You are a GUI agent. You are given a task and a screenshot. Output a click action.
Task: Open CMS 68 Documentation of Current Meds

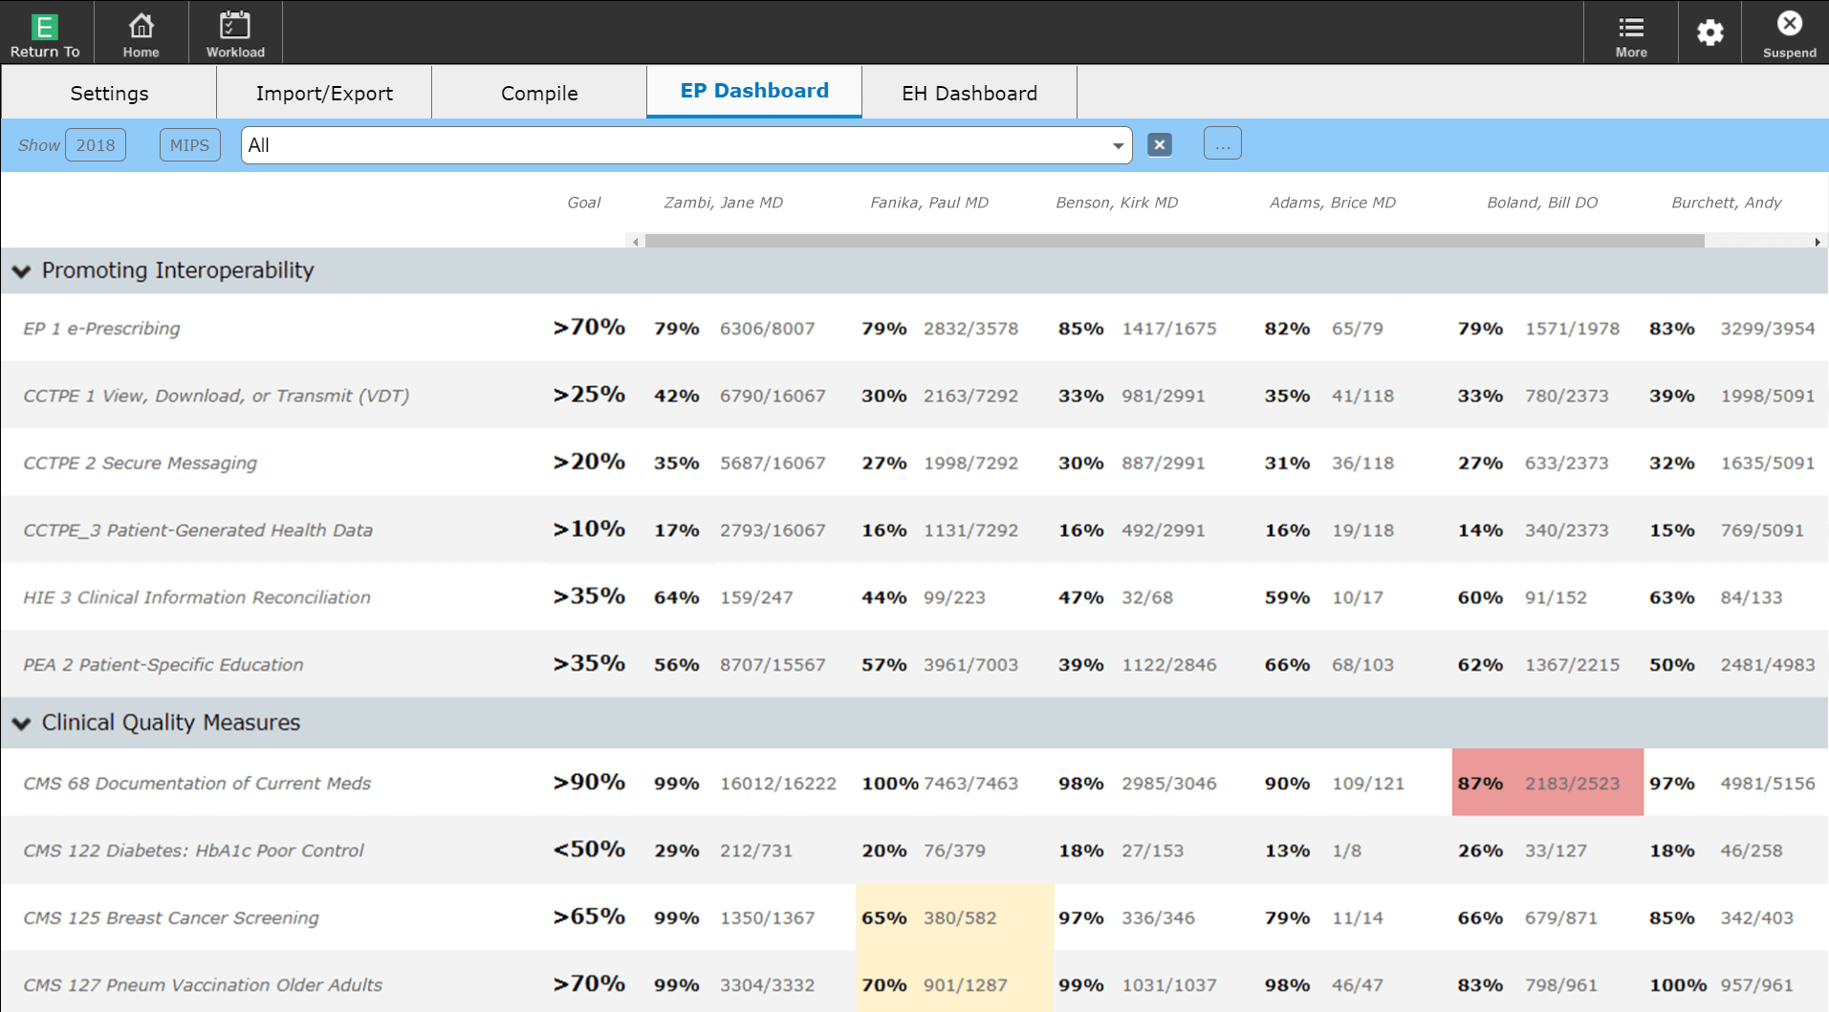(197, 784)
